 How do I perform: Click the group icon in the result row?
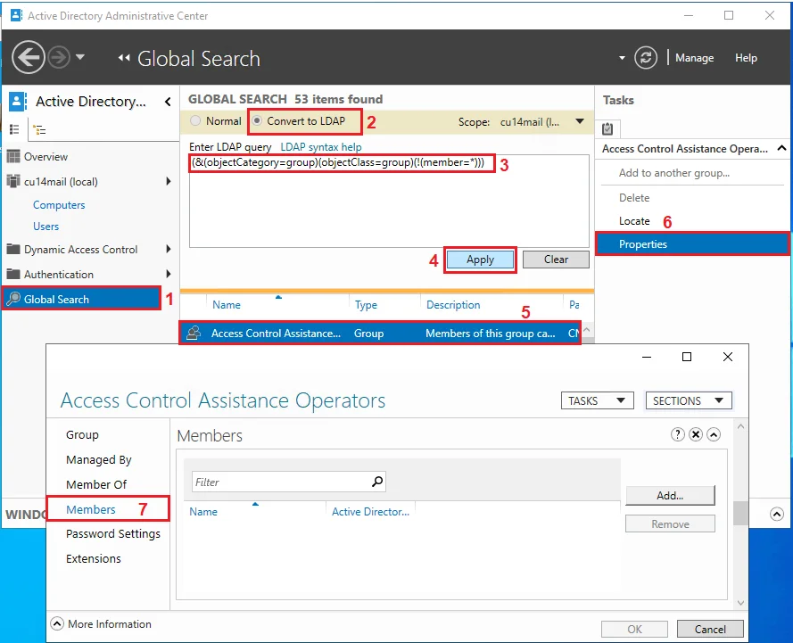[194, 333]
